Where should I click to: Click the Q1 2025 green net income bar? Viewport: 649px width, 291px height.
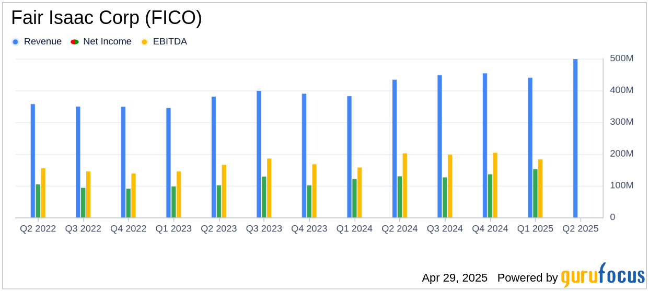coord(536,193)
